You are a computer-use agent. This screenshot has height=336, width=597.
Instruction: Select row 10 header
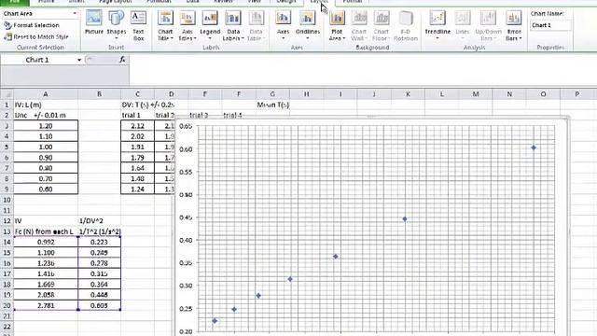point(7,200)
